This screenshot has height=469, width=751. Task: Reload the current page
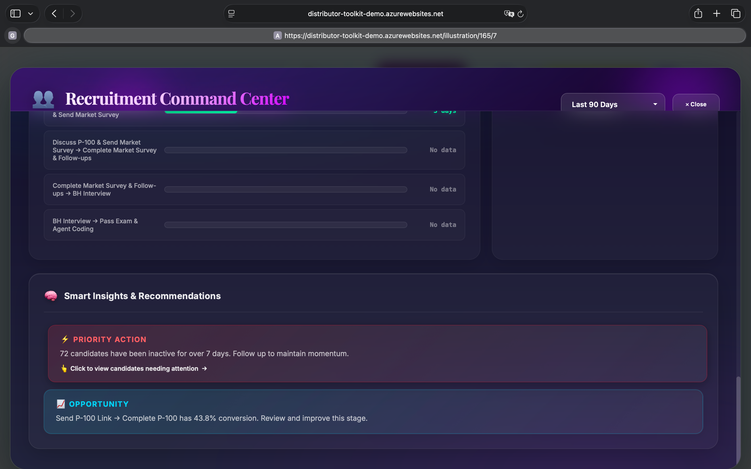click(x=520, y=13)
